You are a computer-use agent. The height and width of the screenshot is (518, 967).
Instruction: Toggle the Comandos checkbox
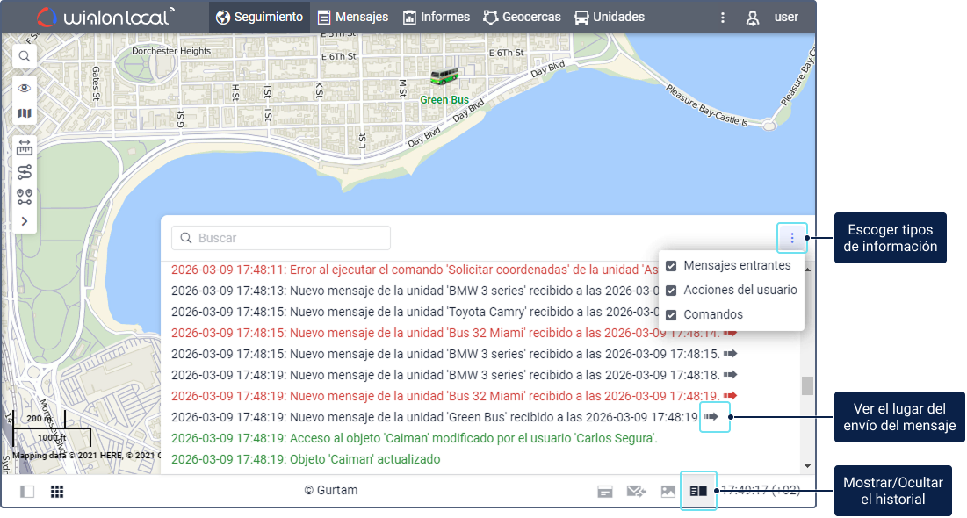671,315
